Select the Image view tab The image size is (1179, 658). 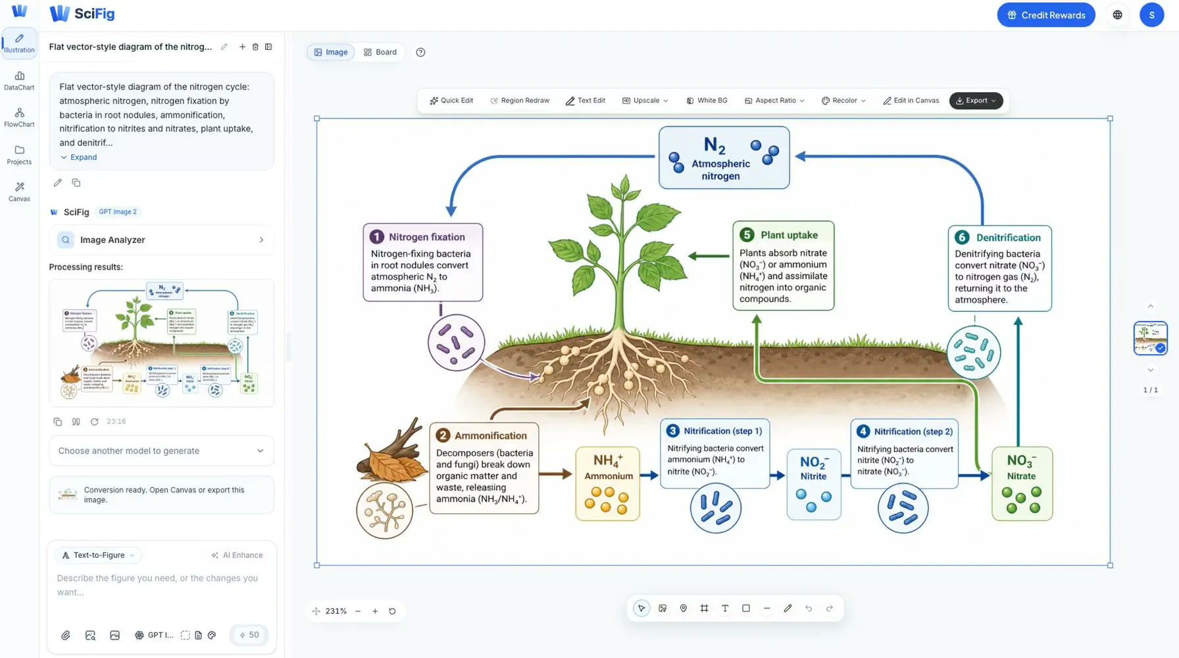tap(331, 52)
